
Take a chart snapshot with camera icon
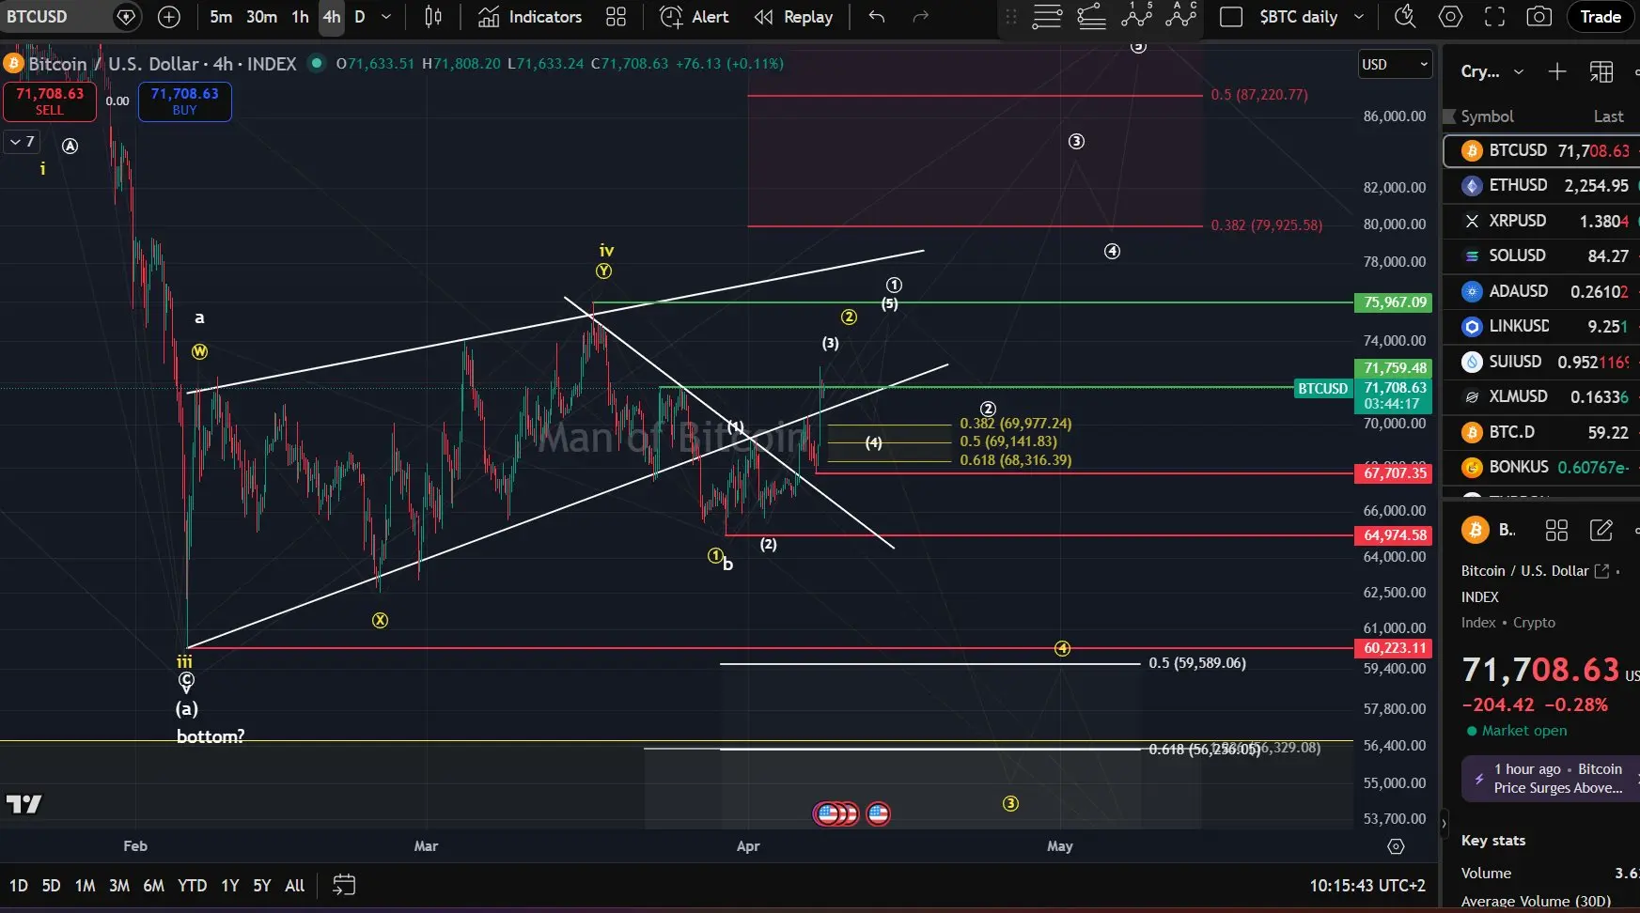point(1538,17)
